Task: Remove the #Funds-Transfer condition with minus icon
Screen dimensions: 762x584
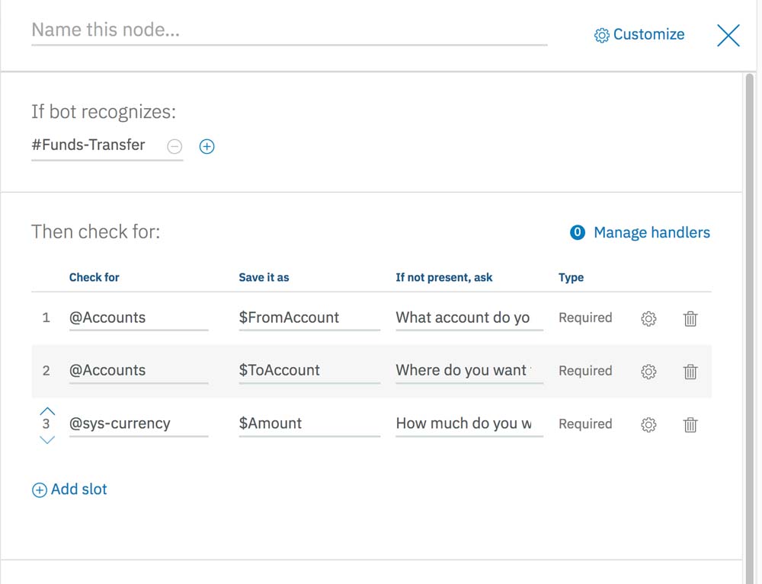Action: coord(174,146)
